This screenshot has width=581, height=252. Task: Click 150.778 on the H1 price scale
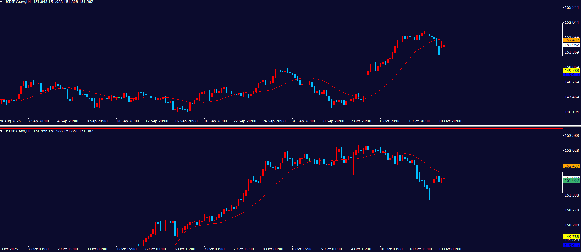pos(572,210)
